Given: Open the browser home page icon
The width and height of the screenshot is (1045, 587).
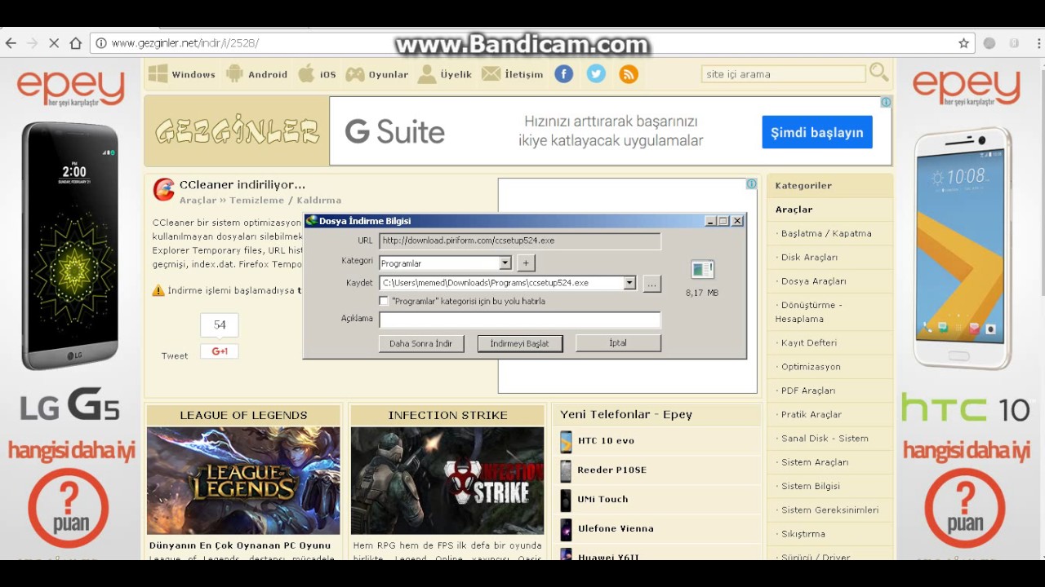Looking at the screenshot, I should pos(76,43).
